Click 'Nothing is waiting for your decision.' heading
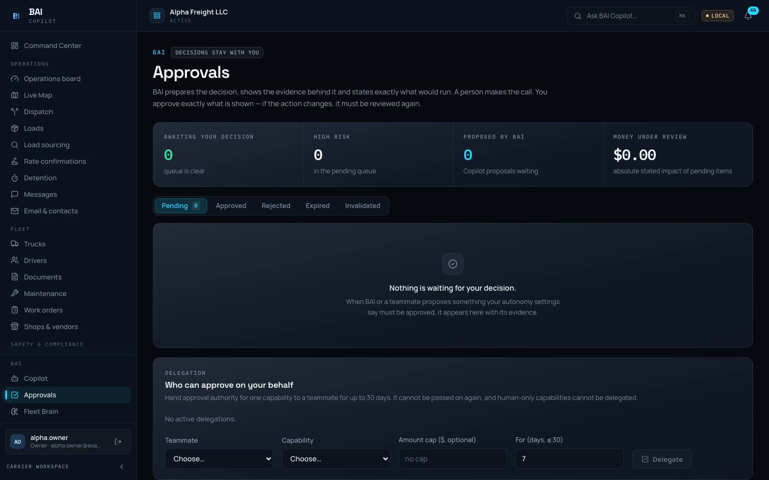This screenshot has width=769, height=480. [453, 288]
